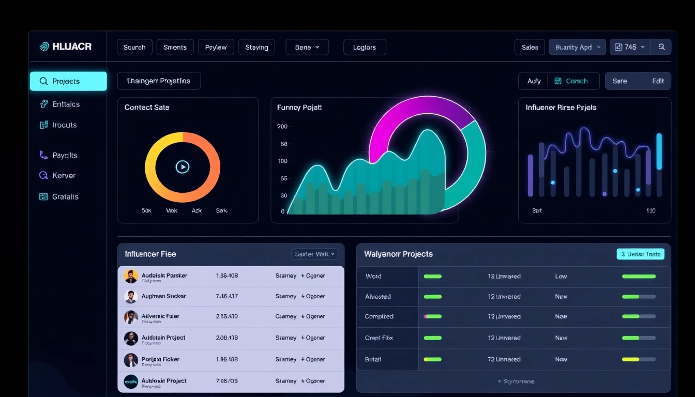Image resolution: width=695 pixels, height=397 pixels.
Task: Open the Samer Wsk dropdown in Influencer Fise
Action: pos(314,254)
